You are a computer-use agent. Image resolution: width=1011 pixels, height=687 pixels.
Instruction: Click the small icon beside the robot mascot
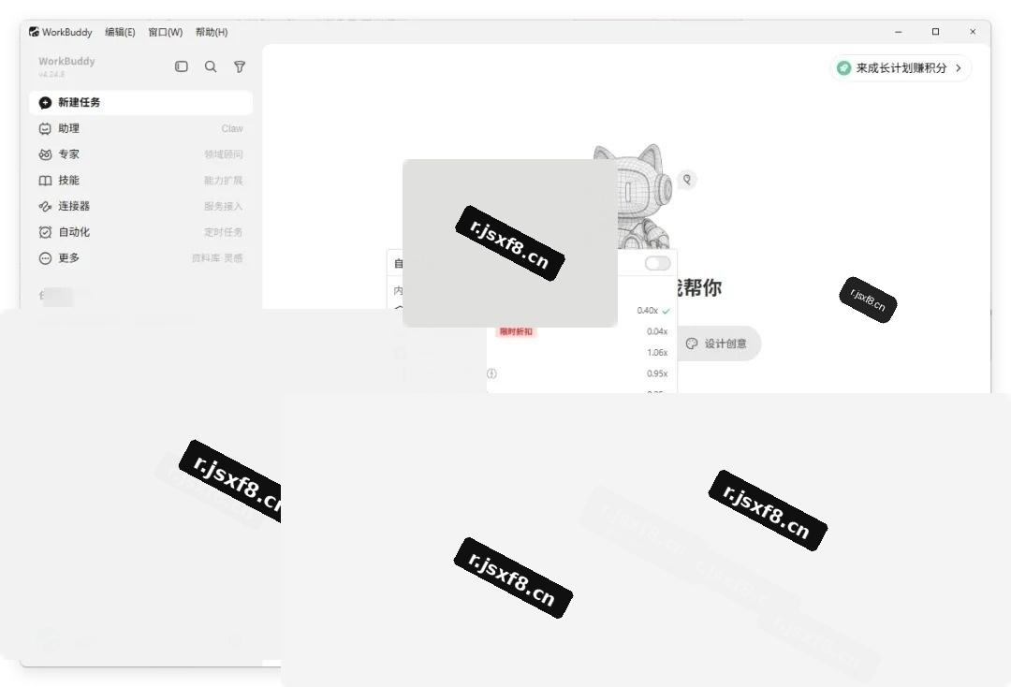(x=687, y=179)
